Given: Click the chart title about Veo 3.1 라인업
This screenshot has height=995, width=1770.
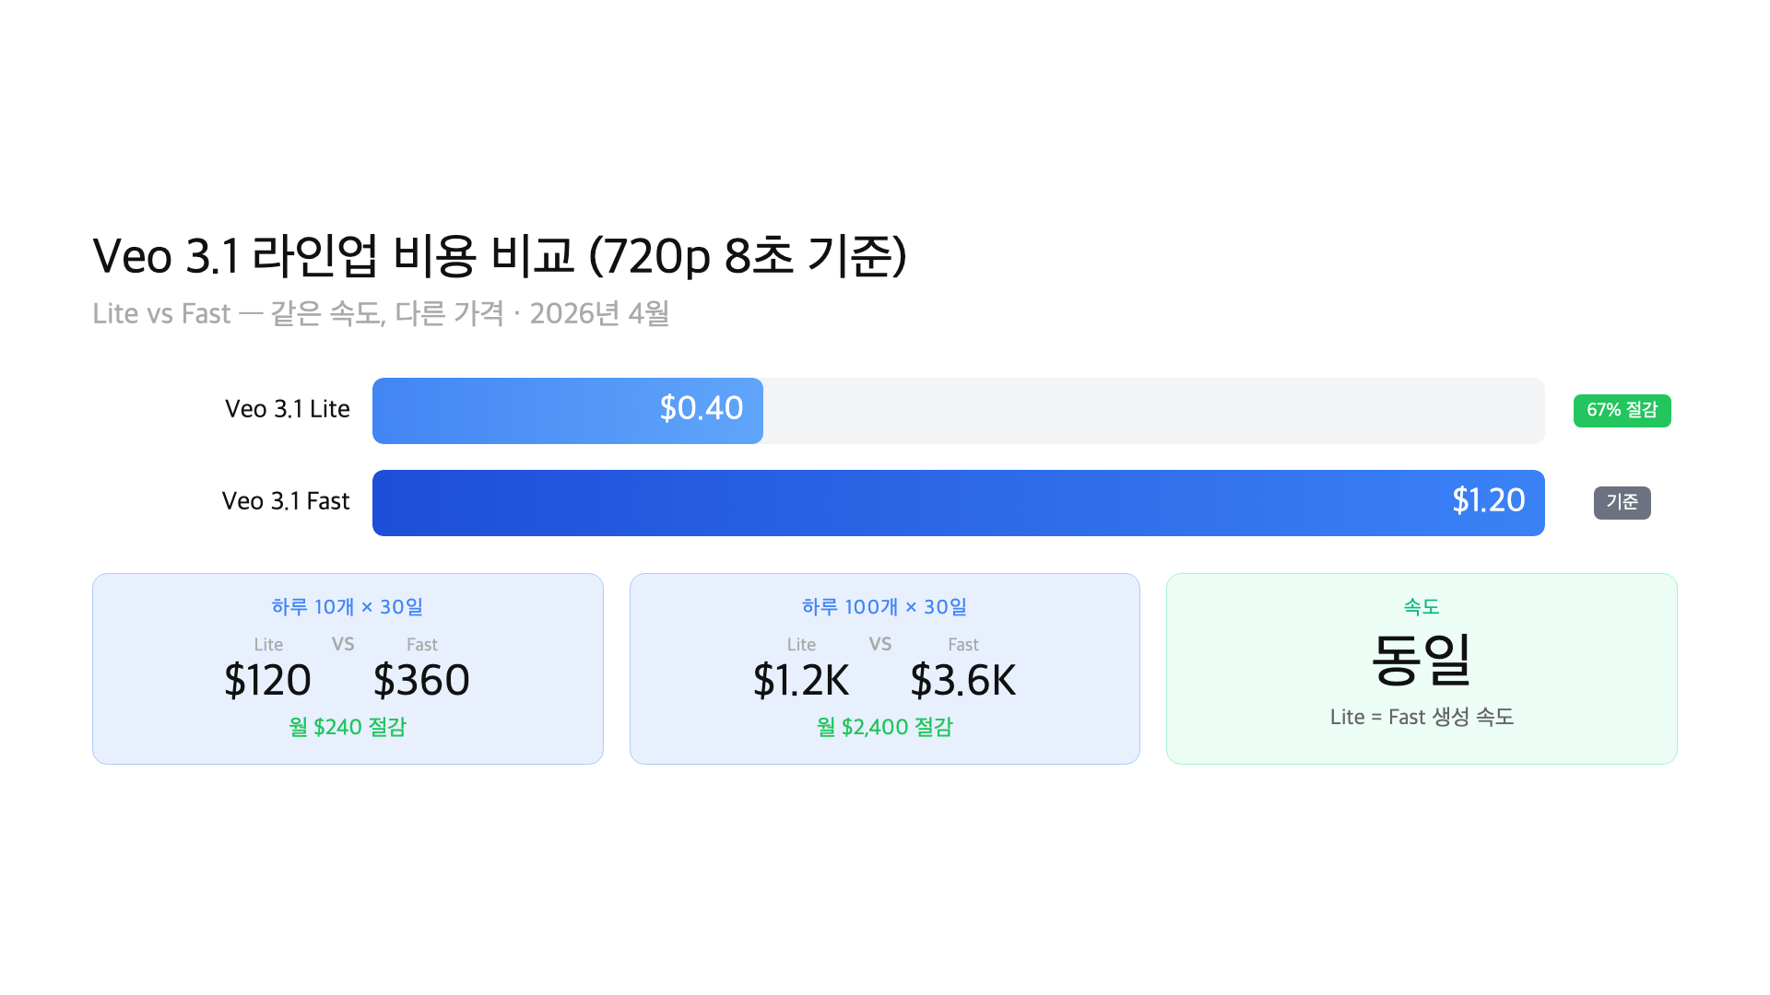Looking at the screenshot, I should [x=500, y=256].
